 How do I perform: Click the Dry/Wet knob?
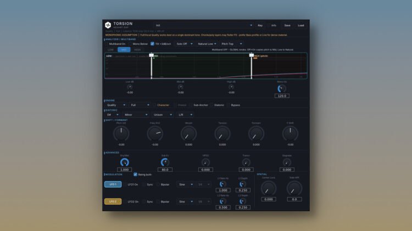tap(125, 163)
